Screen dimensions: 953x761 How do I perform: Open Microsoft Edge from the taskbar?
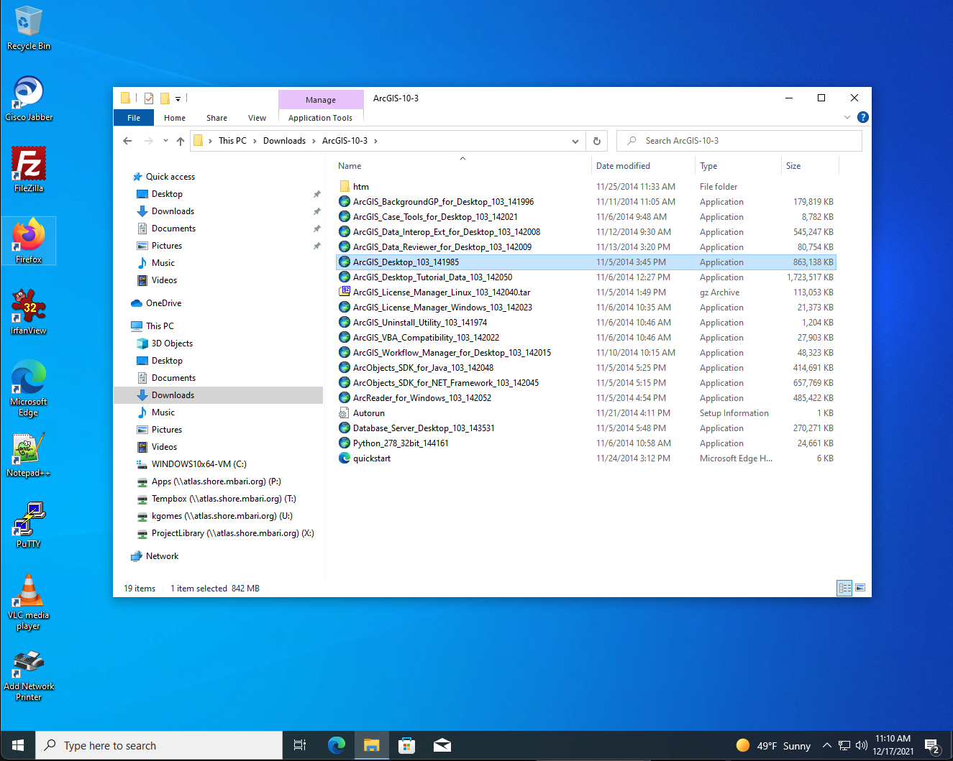(336, 746)
